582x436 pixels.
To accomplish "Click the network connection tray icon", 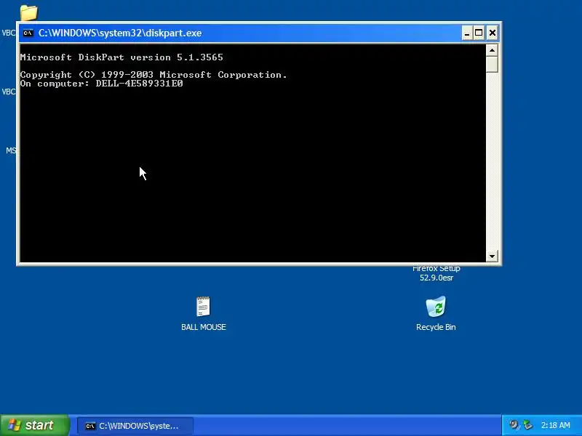I will 527,425.
